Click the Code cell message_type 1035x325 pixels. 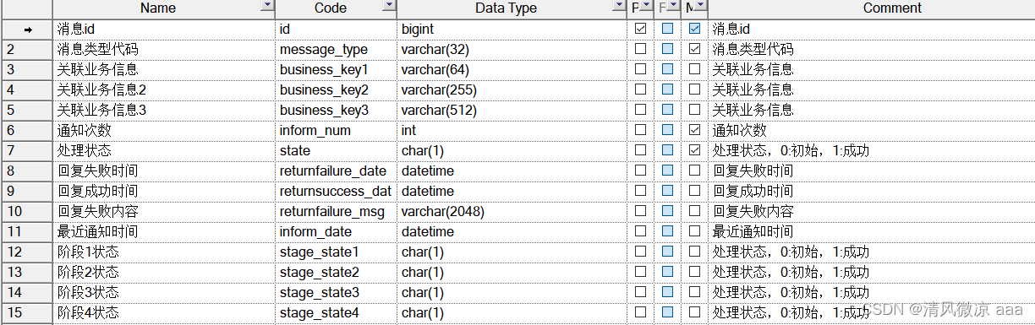(x=337, y=49)
